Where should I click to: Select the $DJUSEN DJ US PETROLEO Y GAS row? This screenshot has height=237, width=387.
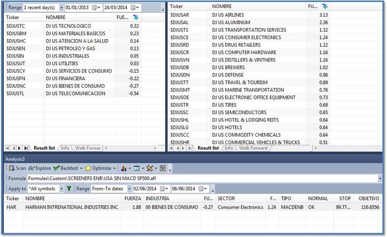(x=73, y=49)
